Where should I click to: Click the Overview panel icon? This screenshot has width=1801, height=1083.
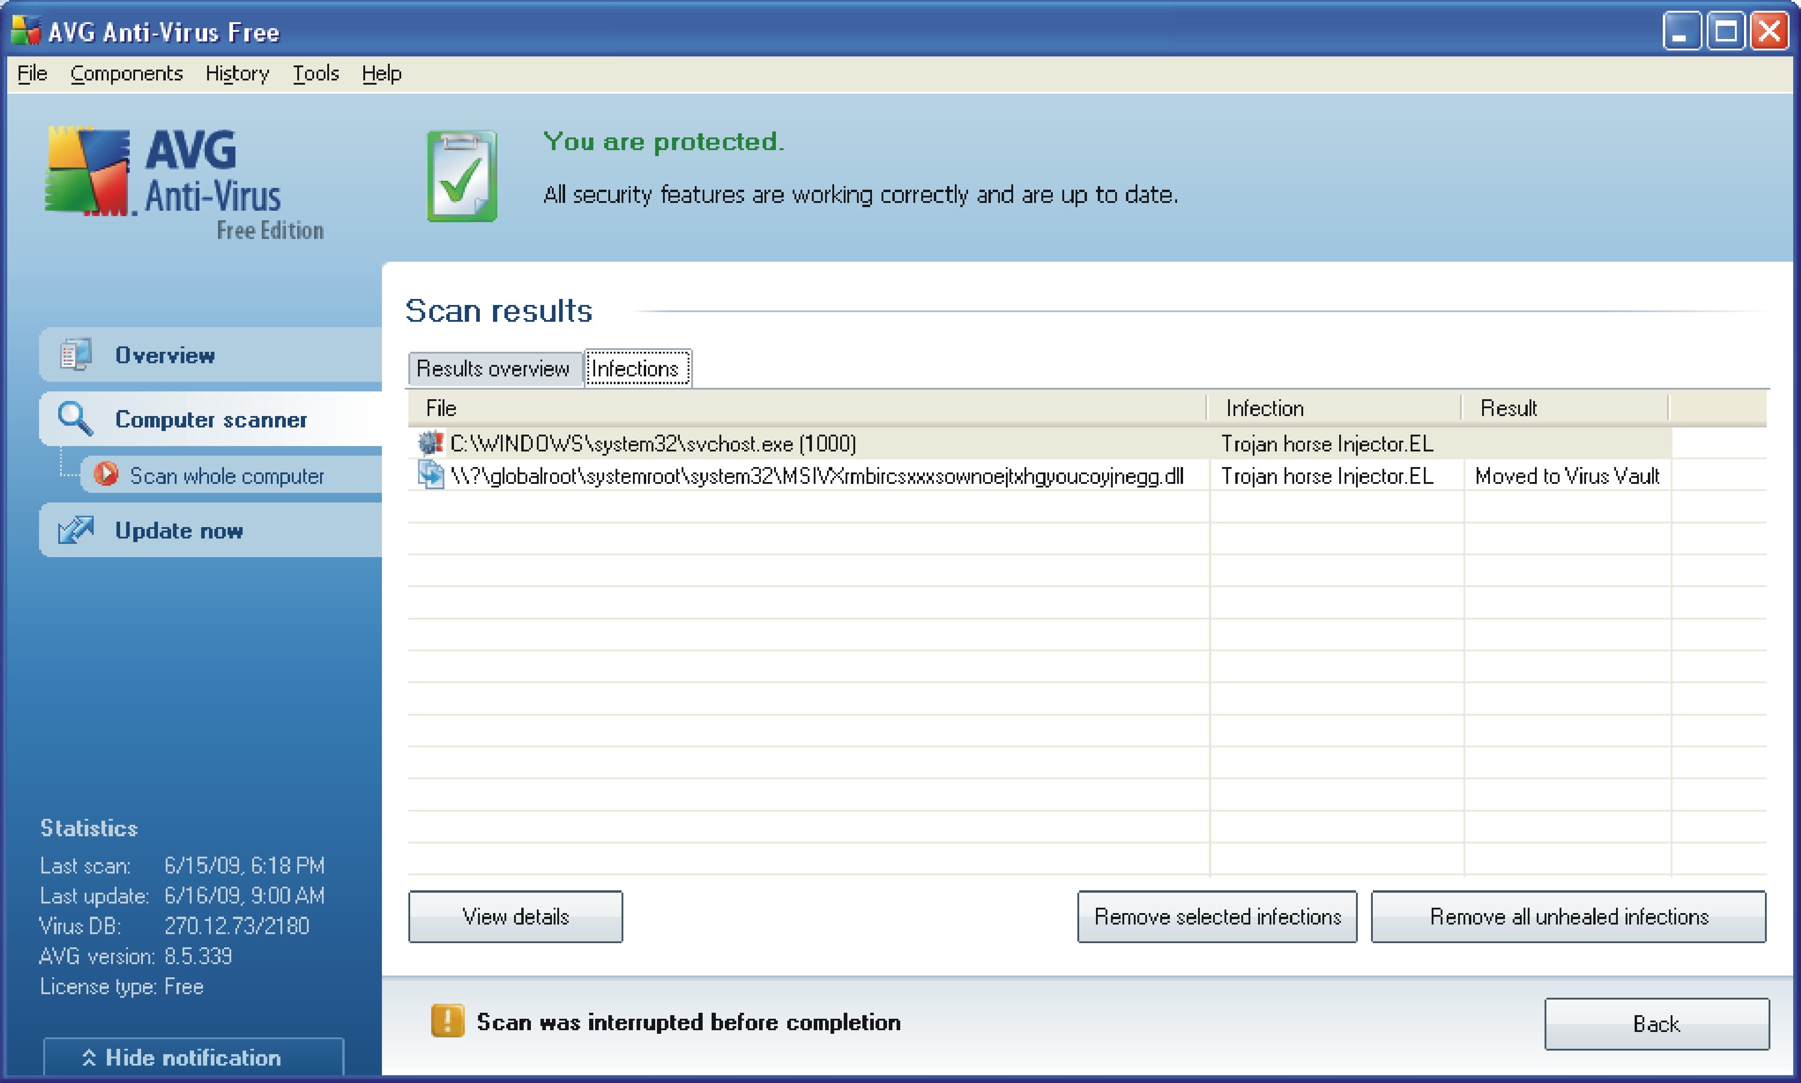point(75,355)
